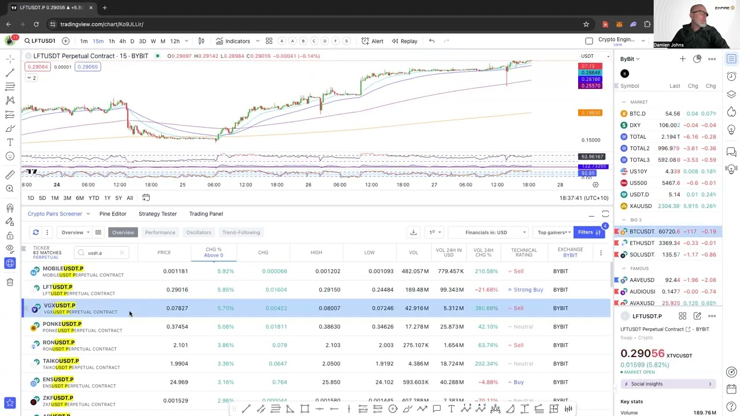This screenshot has width=740, height=416.
Task: Open the emoji sticker tool
Action: [x=10, y=156]
